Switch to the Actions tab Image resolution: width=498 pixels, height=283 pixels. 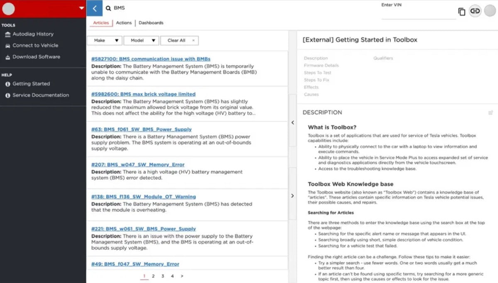tap(124, 23)
